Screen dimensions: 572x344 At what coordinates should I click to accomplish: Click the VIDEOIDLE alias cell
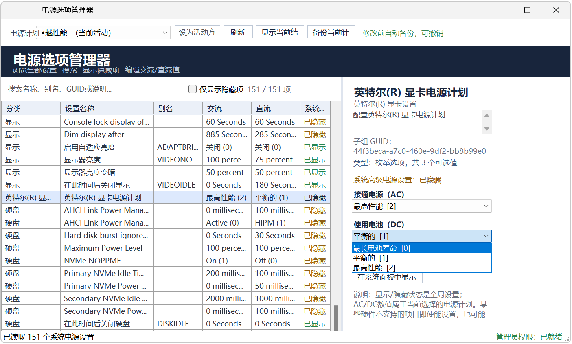[x=178, y=185]
